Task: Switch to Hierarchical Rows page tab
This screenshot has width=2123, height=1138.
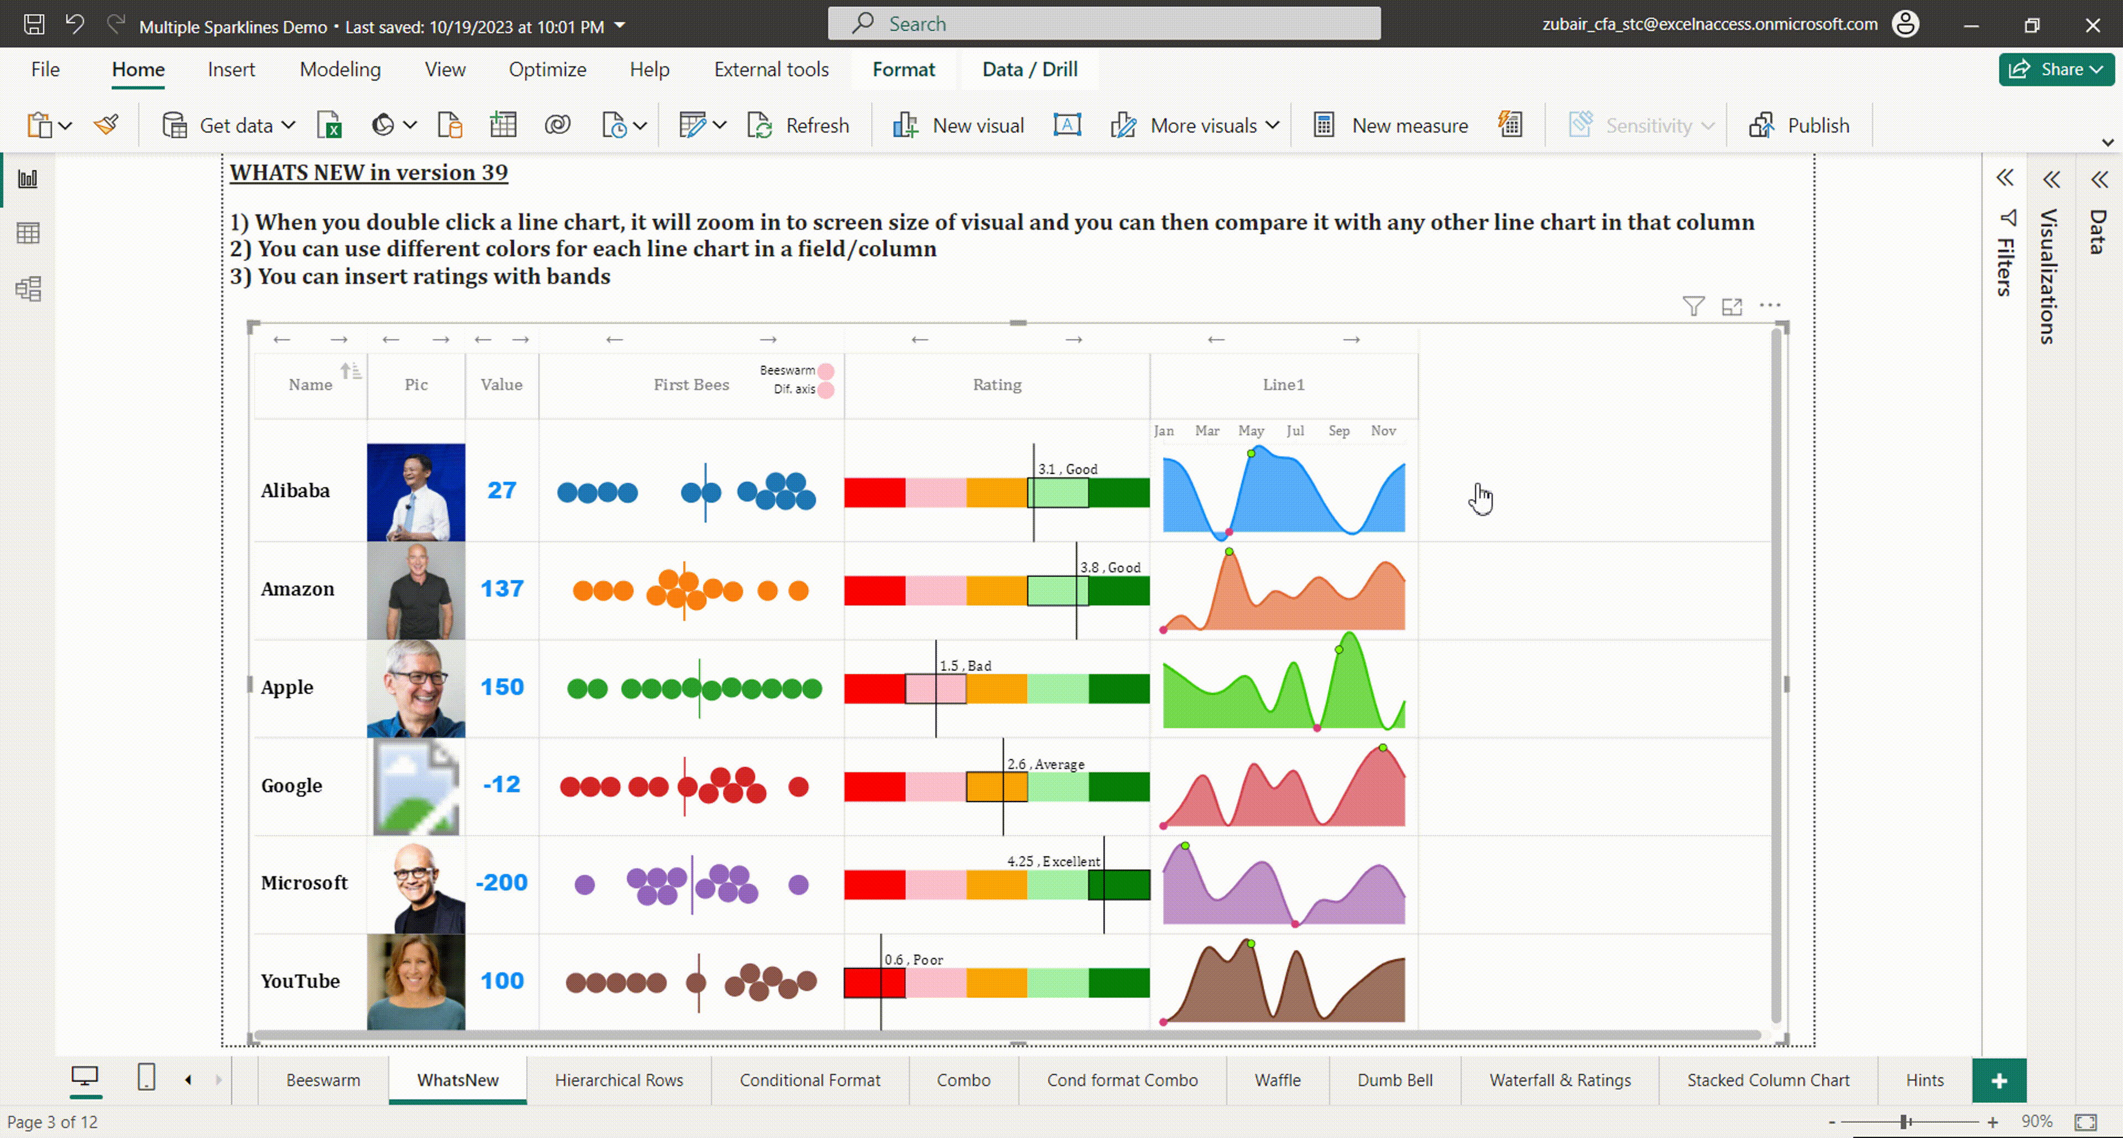Action: click(x=619, y=1081)
